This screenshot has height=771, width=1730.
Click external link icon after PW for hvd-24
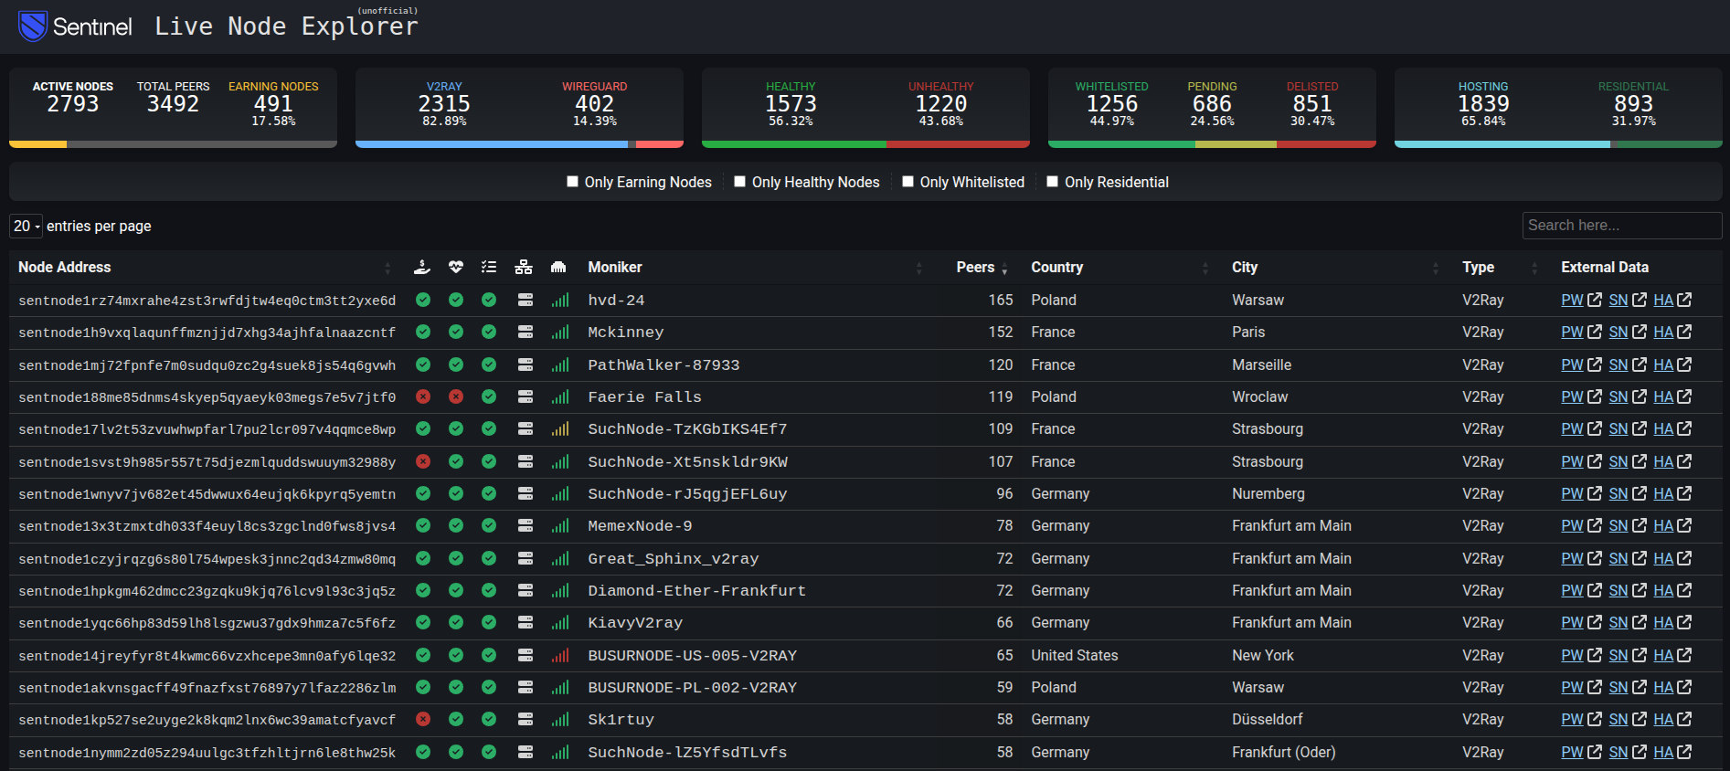click(1595, 300)
